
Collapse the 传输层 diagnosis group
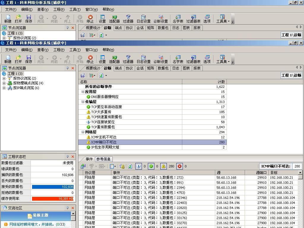click(83, 102)
